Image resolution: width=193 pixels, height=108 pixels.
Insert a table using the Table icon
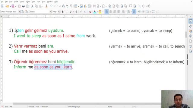pyautogui.click(x=76, y=6)
